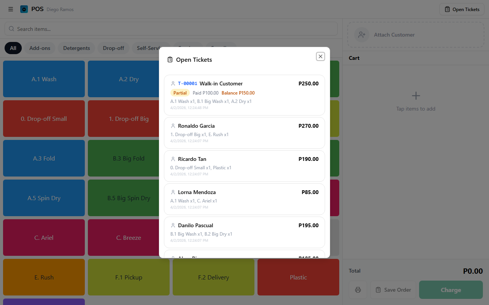Click the clipboard icon in dialog title
The height and width of the screenshot is (305, 489).
tap(170, 60)
